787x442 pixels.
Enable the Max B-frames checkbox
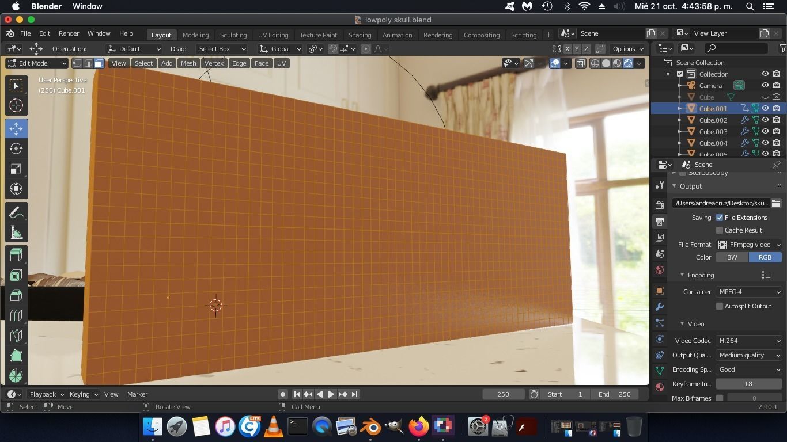tap(720, 398)
